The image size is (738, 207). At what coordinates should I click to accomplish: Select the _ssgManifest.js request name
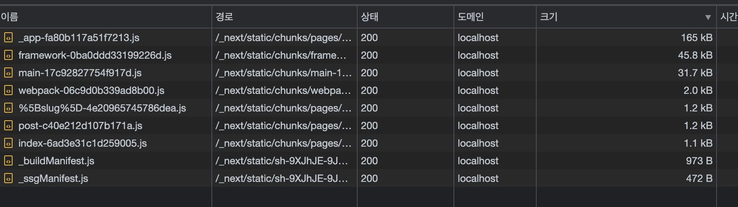[x=53, y=179]
